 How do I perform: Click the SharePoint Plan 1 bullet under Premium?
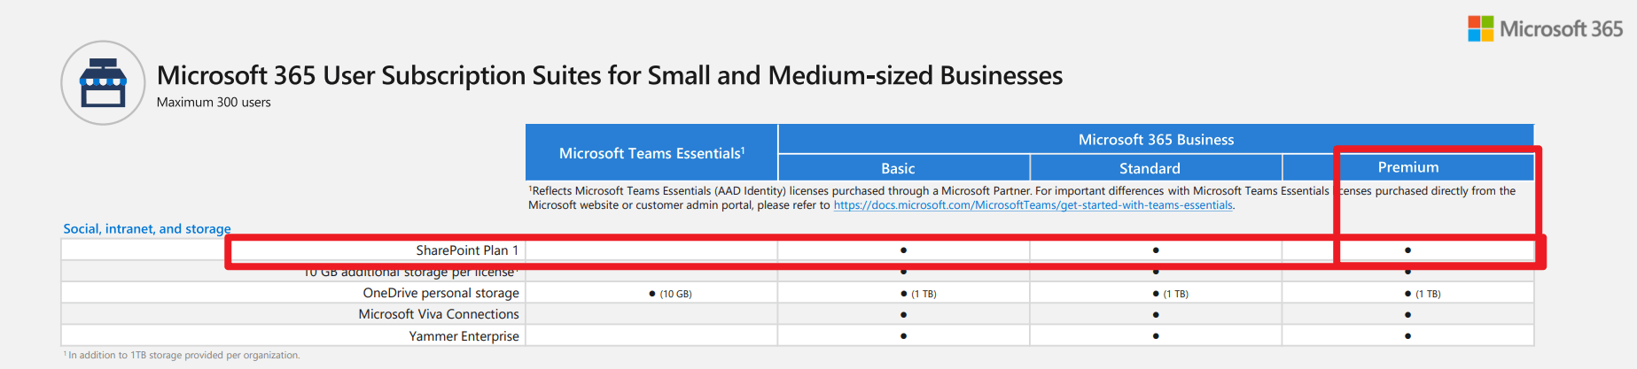(x=1407, y=250)
